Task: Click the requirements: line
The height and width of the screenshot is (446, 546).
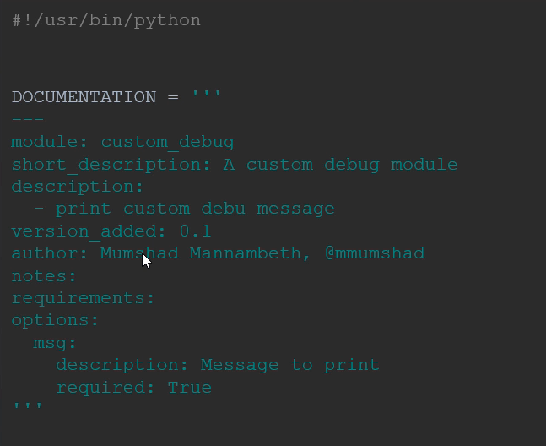Action: coord(83,299)
